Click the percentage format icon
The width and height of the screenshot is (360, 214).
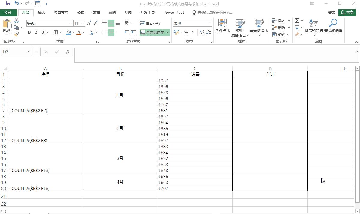coord(186,33)
